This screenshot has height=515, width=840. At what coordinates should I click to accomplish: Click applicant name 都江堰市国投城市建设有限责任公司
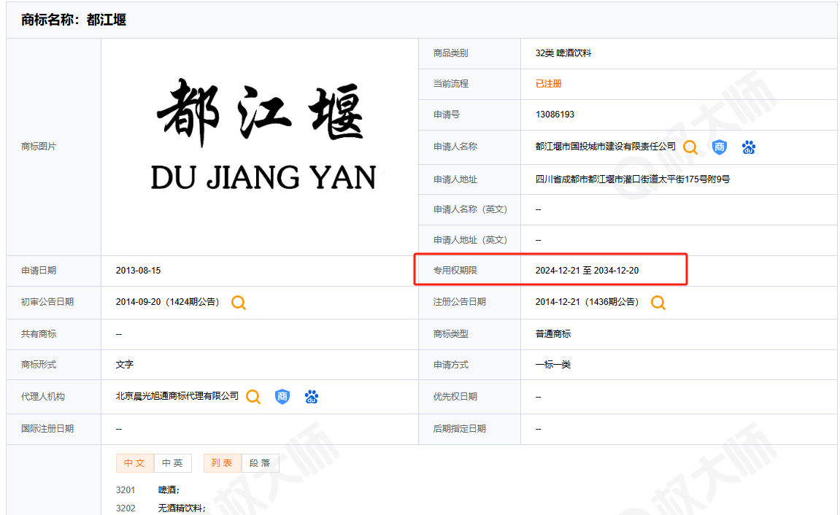[x=605, y=146]
